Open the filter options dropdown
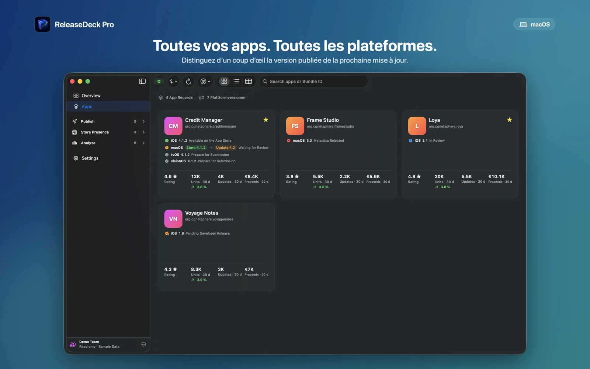The height and width of the screenshot is (369, 590). coord(205,81)
